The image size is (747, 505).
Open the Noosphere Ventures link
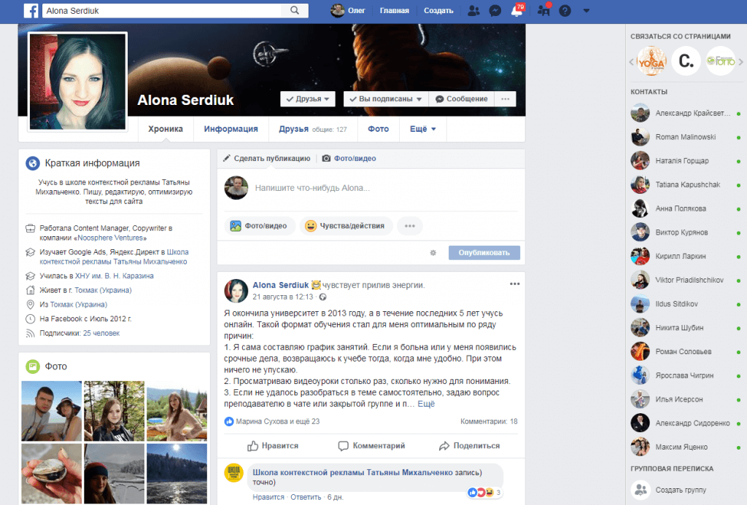112,238
